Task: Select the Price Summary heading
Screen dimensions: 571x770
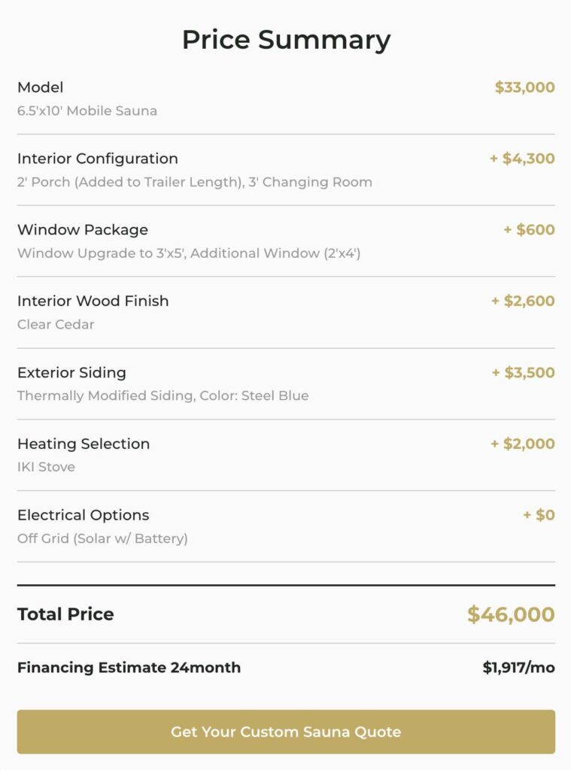Action: pyautogui.click(x=286, y=39)
